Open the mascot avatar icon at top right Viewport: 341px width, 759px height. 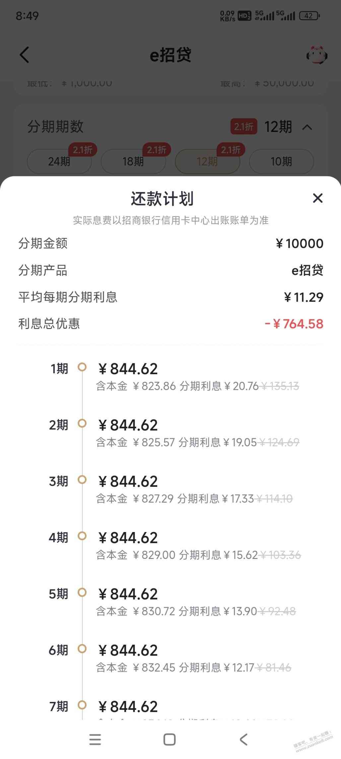point(317,55)
